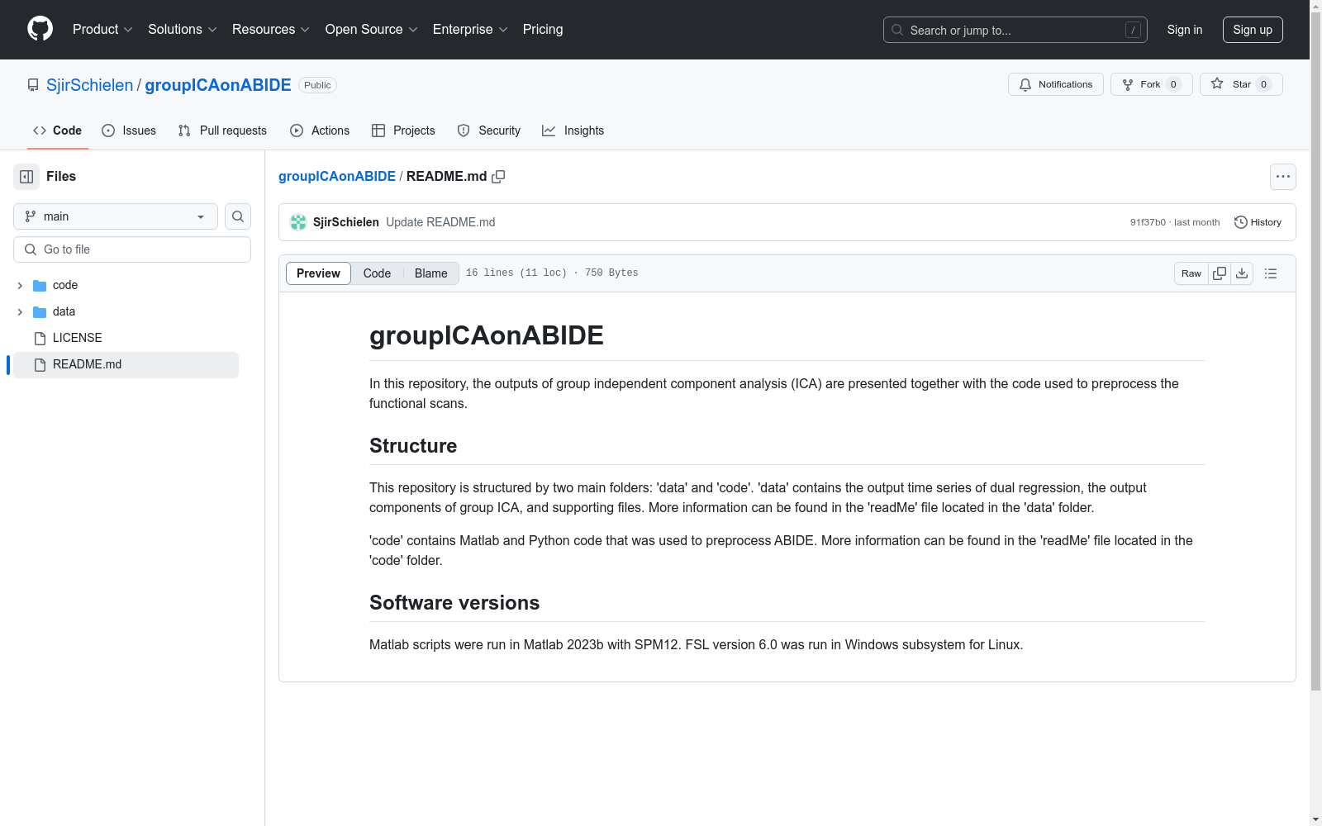Copy raw file contents icon
1322x826 pixels.
pyautogui.click(x=1220, y=273)
